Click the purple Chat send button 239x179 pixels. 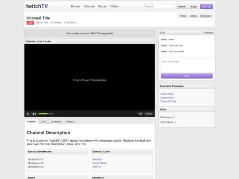point(187,76)
